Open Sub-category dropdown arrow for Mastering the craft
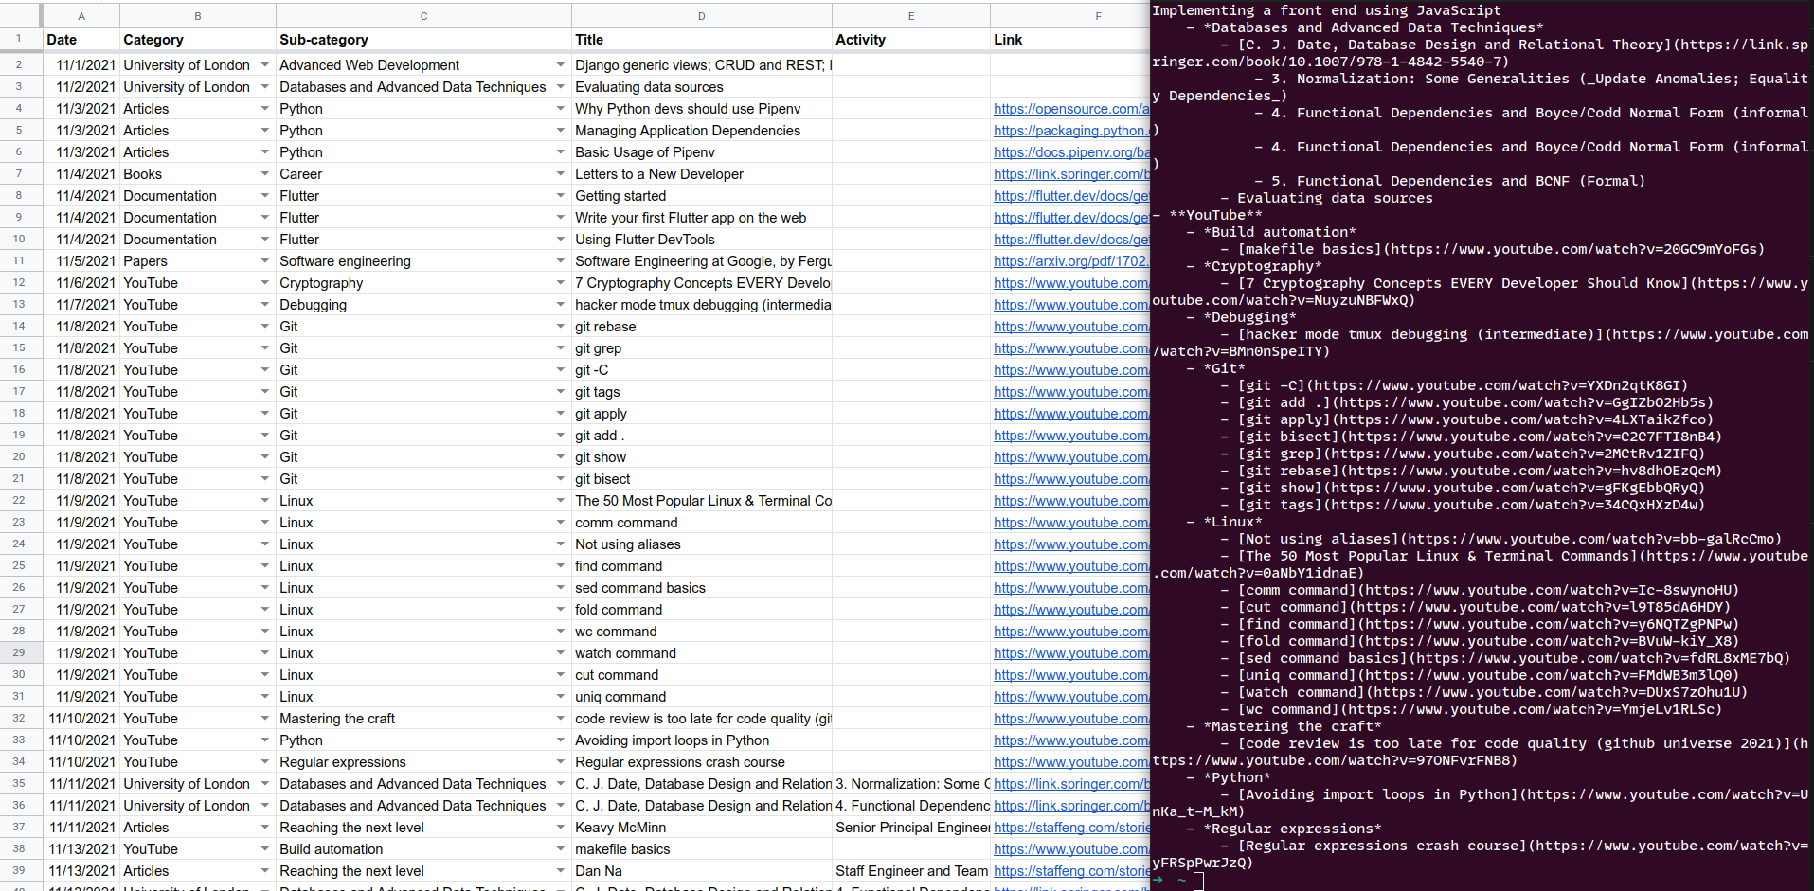The height and width of the screenshot is (891, 1814). [x=561, y=719]
